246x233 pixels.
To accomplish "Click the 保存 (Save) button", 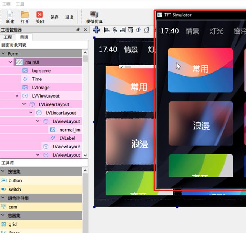I will point(54,17).
